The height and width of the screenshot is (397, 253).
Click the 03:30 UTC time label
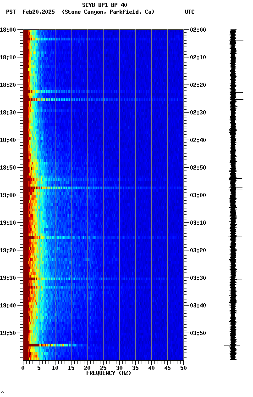point(198,278)
